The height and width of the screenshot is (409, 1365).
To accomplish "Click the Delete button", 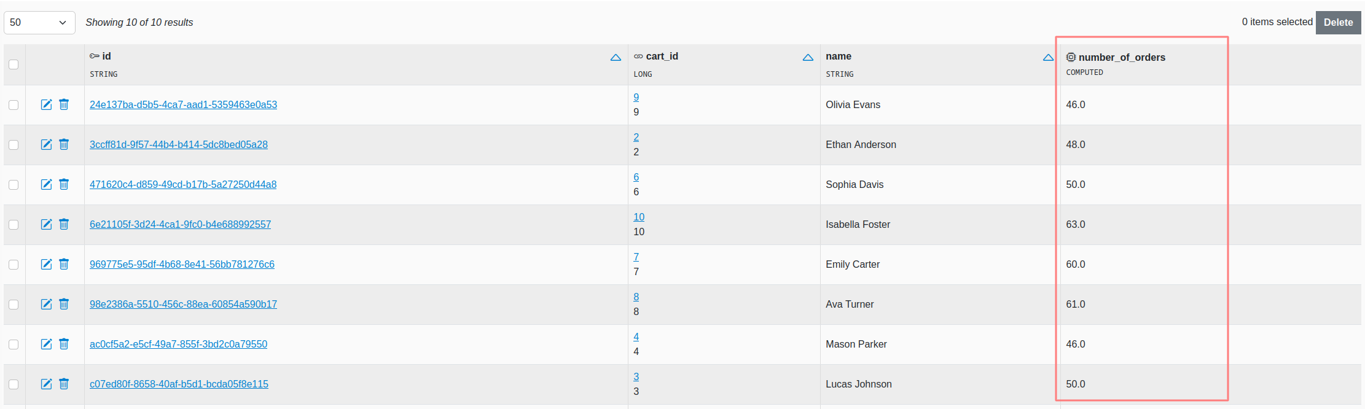I will point(1338,23).
